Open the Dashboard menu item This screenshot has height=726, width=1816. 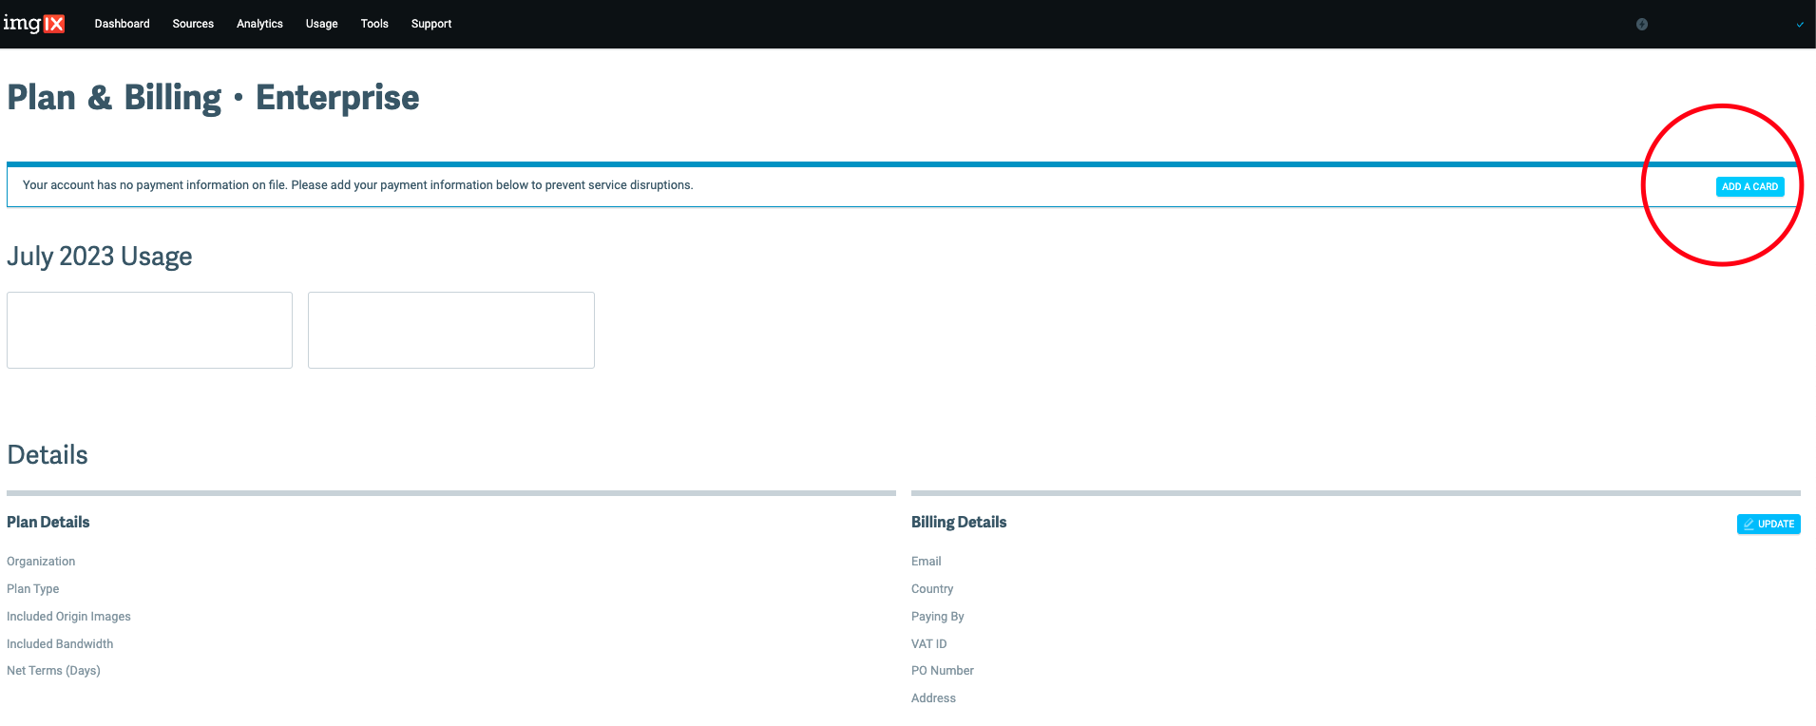122,24
